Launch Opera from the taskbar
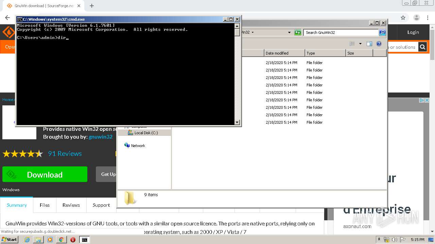The width and height of the screenshot is (435, 244). point(73,240)
